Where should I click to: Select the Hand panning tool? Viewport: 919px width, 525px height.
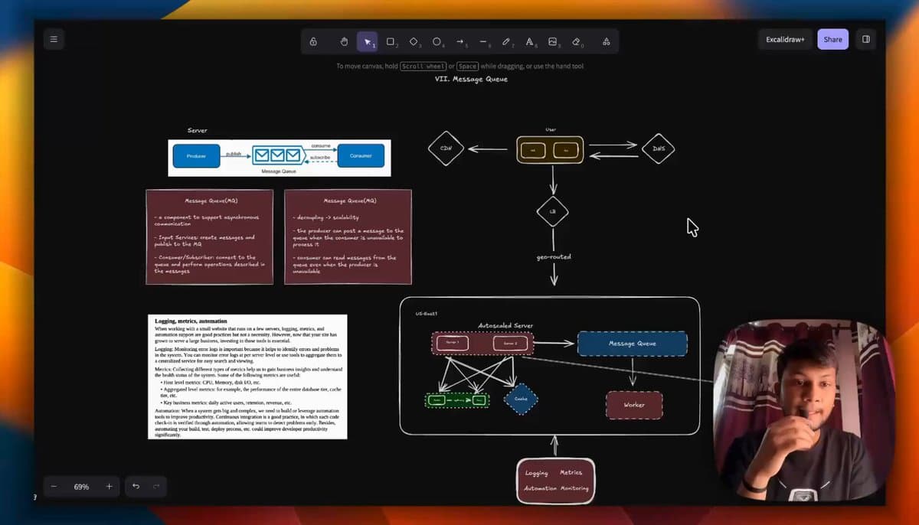tap(344, 41)
